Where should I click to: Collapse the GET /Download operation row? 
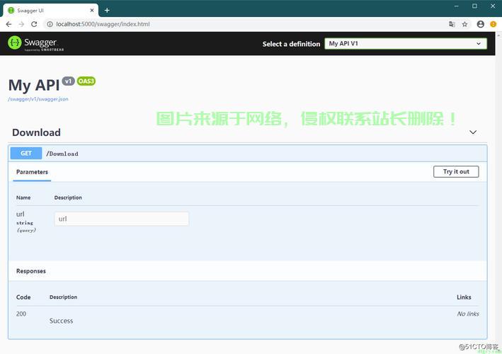248,154
